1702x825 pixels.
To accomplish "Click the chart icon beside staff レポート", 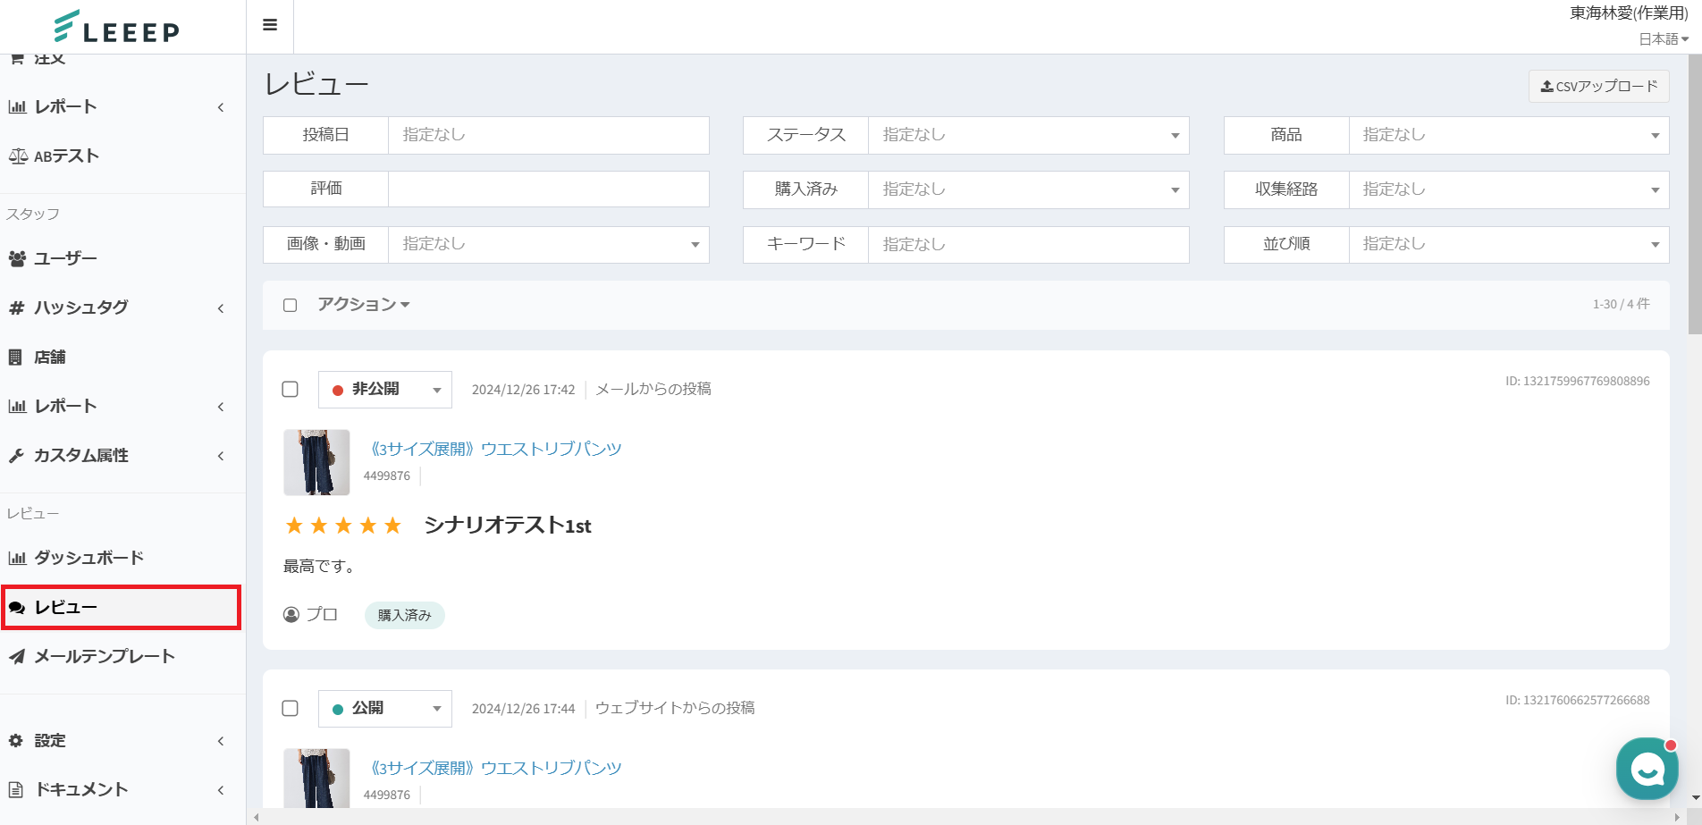I will coord(17,406).
